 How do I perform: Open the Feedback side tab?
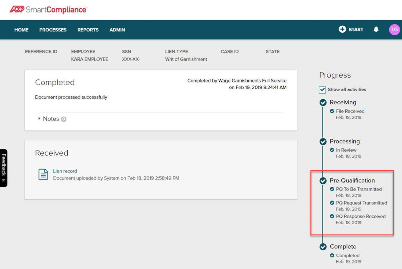click(4, 168)
